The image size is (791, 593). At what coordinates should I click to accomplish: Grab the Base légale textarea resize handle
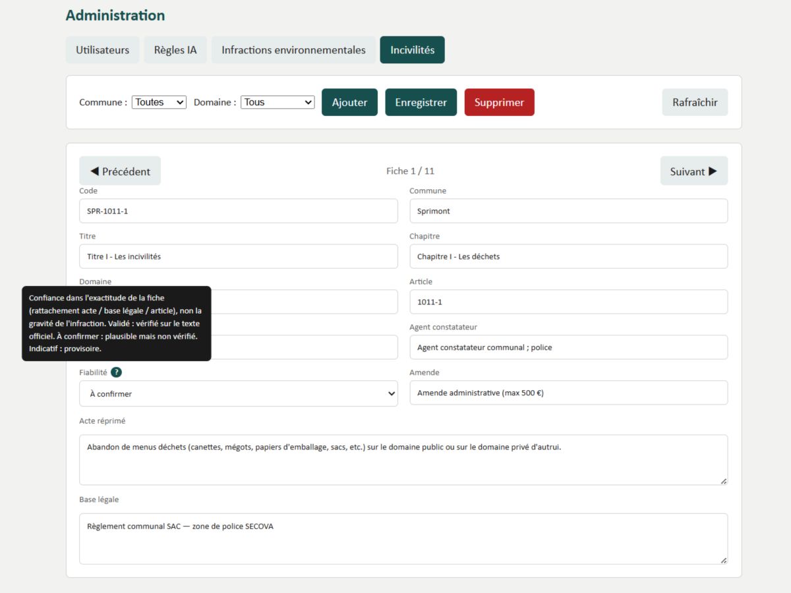[723, 560]
